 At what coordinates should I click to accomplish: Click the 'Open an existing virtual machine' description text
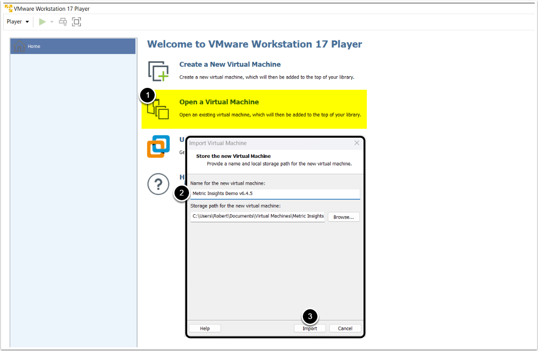[x=270, y=115]
